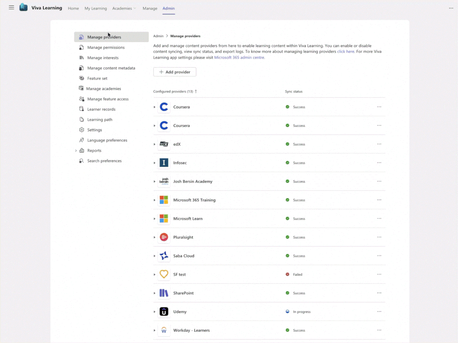The height and width of the screenshot is (343, 458).
Task: Open Manage permissions in sidebar
Action: tap(111, 47)
